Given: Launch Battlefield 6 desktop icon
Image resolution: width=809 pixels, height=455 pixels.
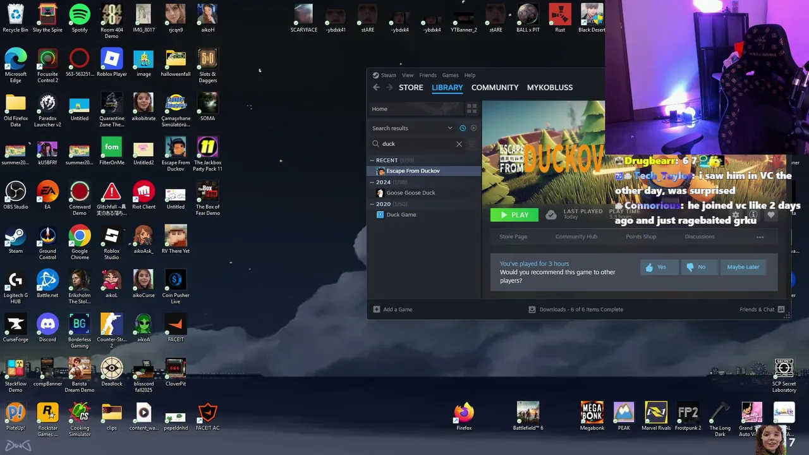Looking at the screenshot, I should pos(528,416).
